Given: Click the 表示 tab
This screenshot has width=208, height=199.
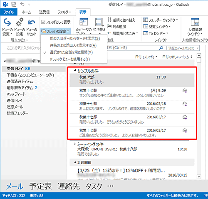Looking at the screenshot, I should click(83, 12).
